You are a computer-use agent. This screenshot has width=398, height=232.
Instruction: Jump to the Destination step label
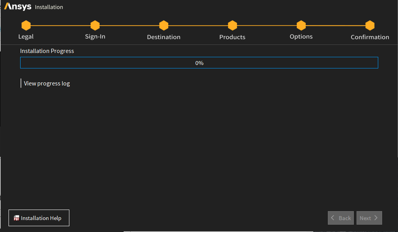click(x=164, y=37)
